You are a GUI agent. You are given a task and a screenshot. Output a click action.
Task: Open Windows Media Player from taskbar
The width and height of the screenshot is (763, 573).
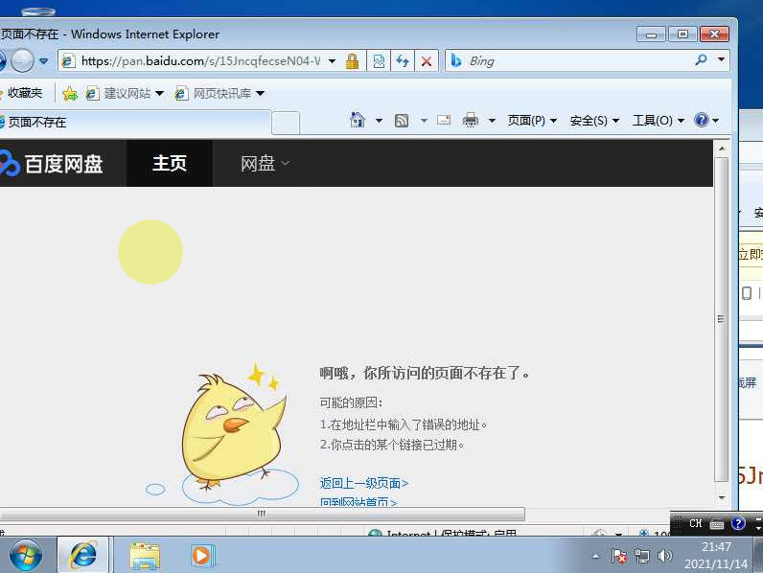click(200, 555)
